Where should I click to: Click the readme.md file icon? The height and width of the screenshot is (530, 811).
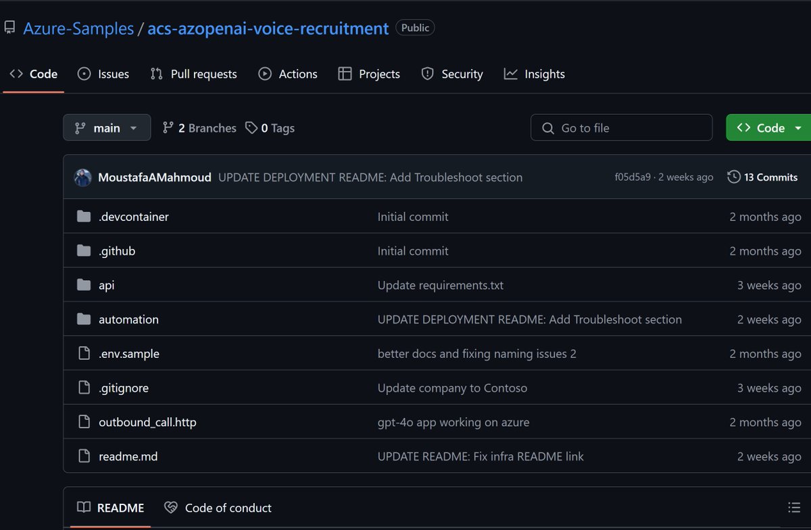pyautogui.click(x=84, y=456)
